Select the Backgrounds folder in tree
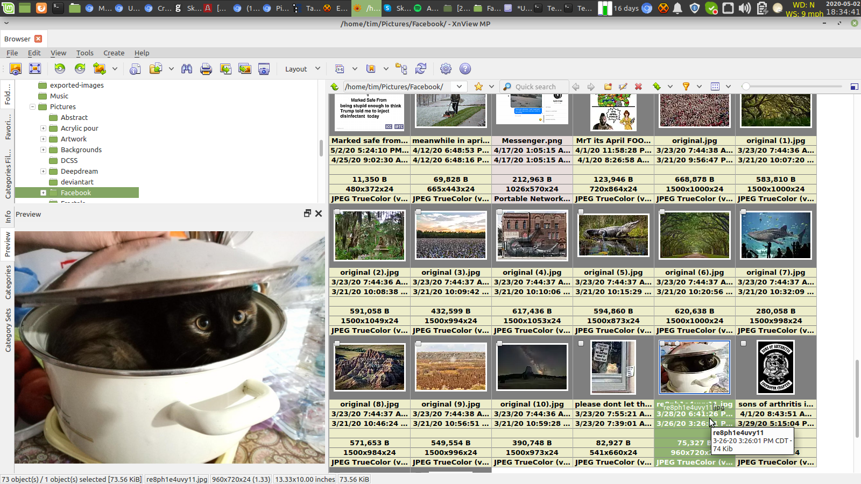The height and width of the screenshot is (484, 861). click(x=81, y=150)
